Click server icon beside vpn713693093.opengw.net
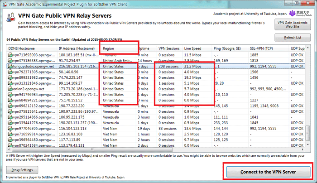317x183 pixels. point(9,54)
